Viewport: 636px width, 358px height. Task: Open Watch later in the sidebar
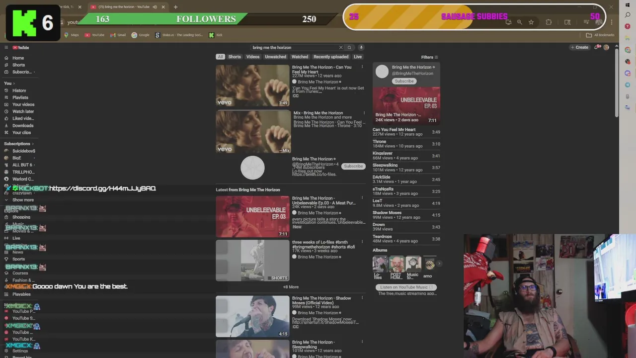[23, 111]
